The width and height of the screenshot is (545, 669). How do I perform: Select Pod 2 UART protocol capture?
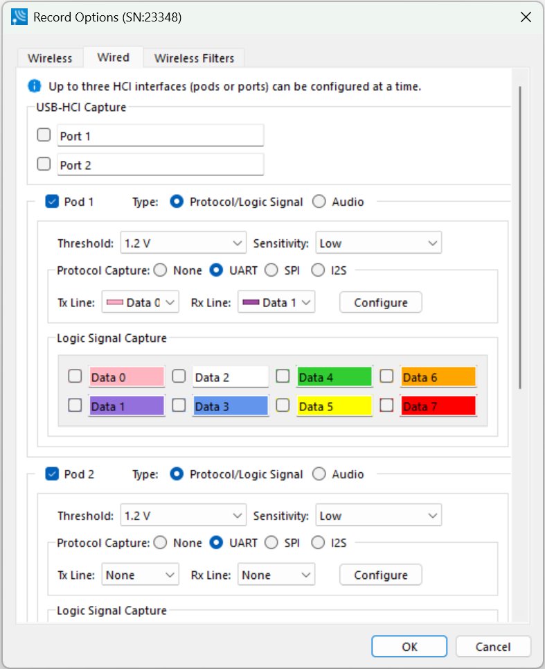[x=217, y=542]
